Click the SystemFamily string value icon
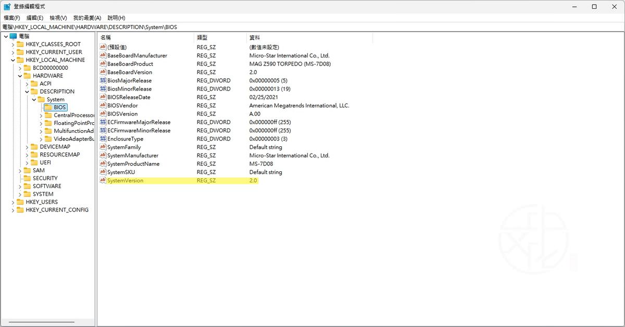The width and height of the screenshot is (625, 327). pyautogui.click(x=103, y=147)
